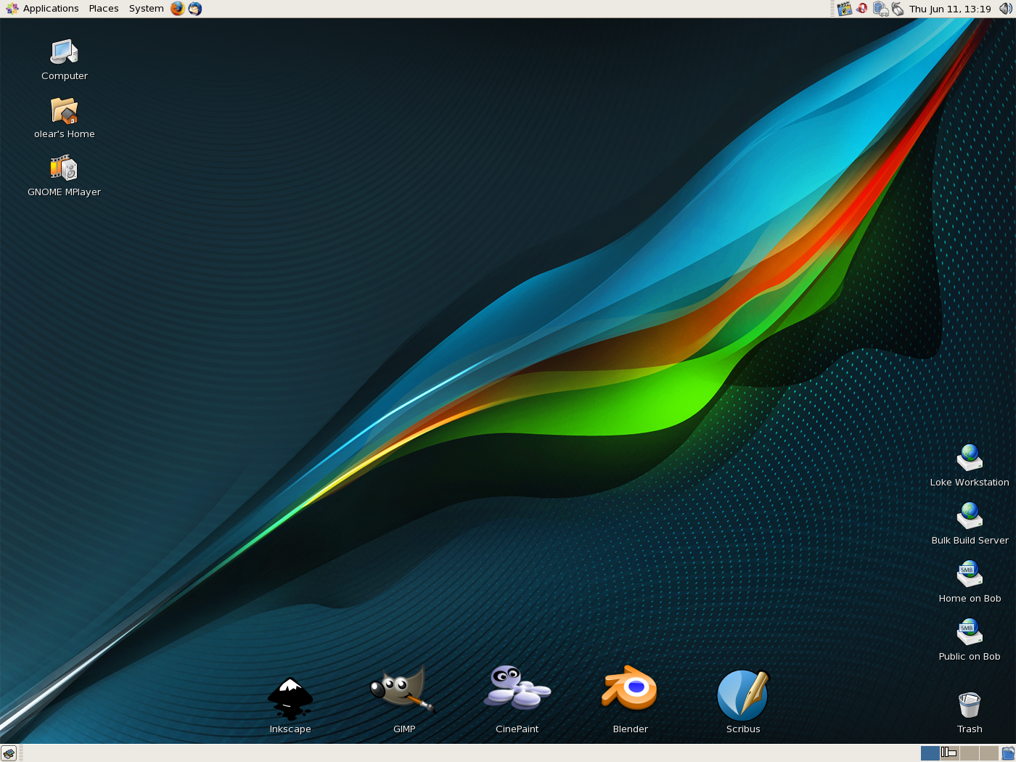Select the CinePaint desktop icon
Image resolution: width=1016 pixels, height=762 pixels.
(x=517, y=689)
